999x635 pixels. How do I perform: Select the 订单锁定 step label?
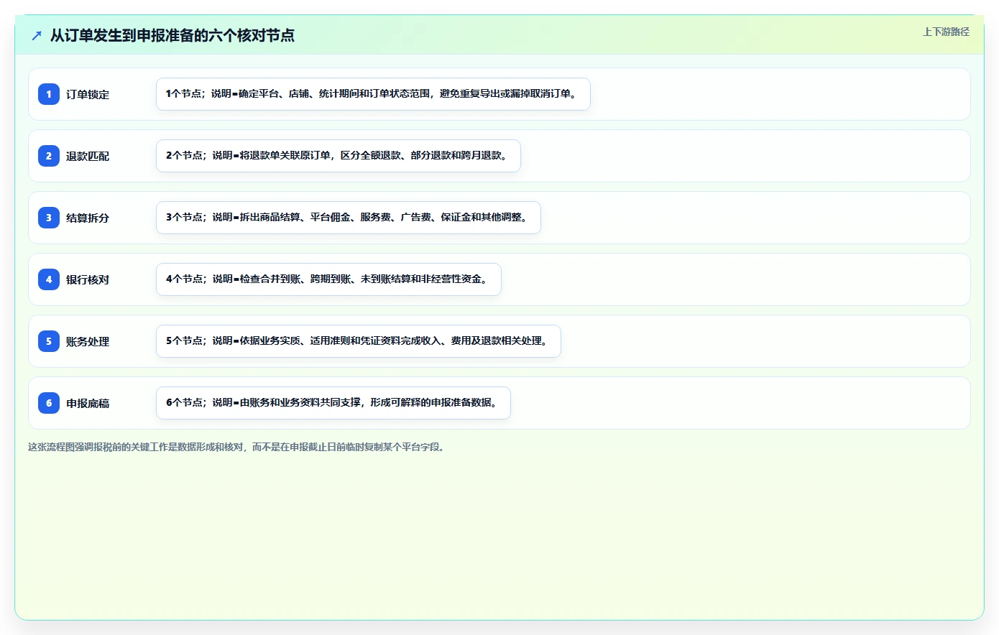(x=88, y=95)
